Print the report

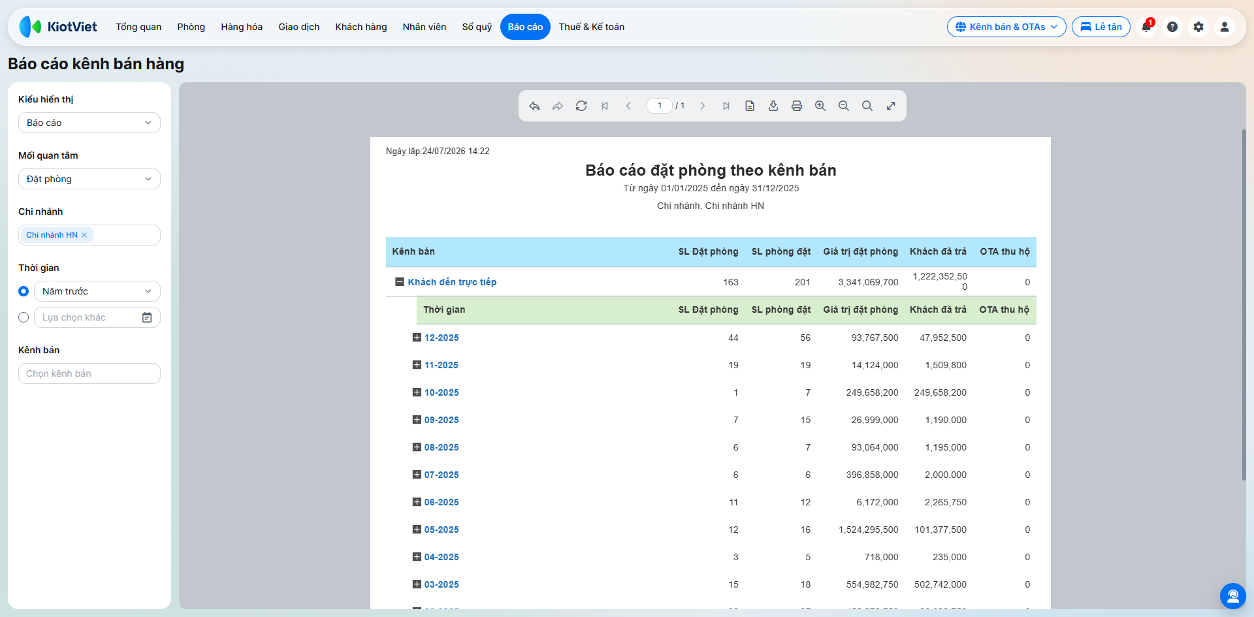797,106
